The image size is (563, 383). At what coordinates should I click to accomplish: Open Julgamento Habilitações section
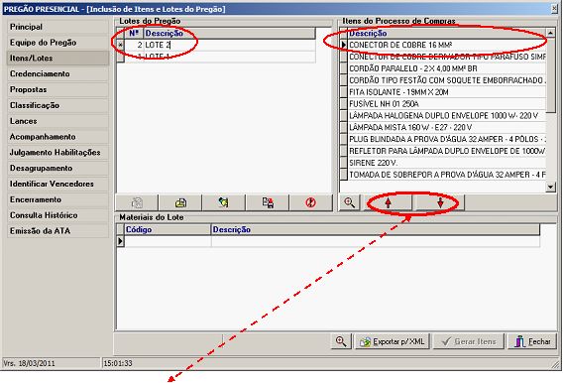coord(57,153)
